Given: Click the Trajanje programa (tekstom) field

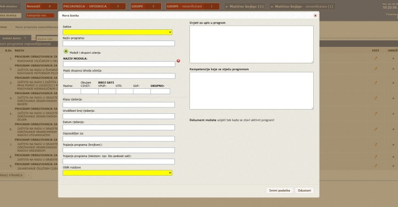Looking at the screenshot, I should click(118, 161).
